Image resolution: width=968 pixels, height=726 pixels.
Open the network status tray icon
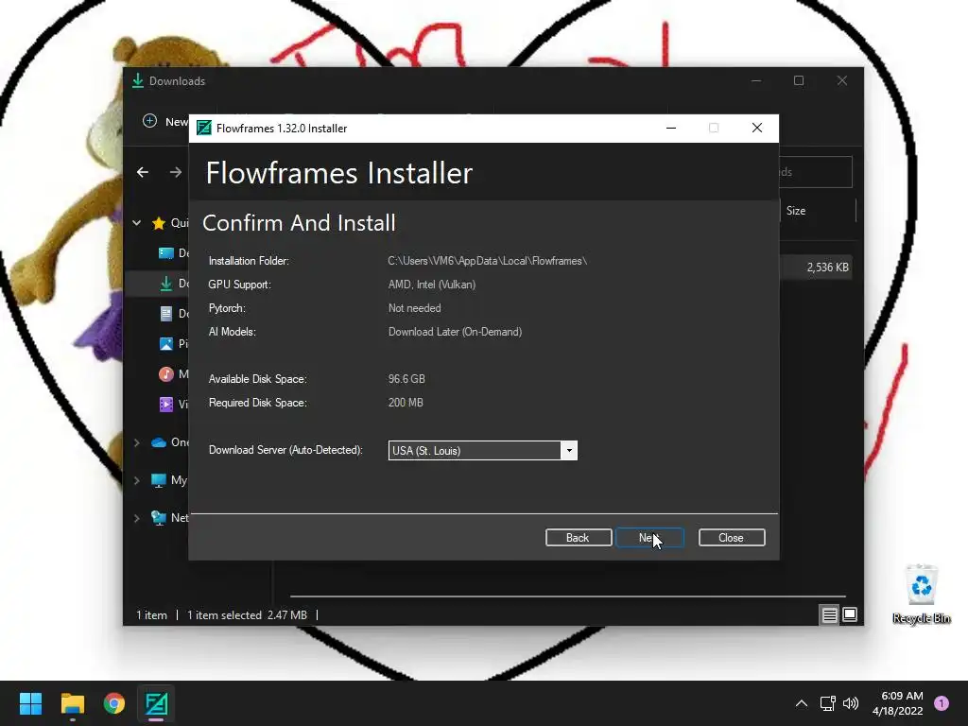827,703
